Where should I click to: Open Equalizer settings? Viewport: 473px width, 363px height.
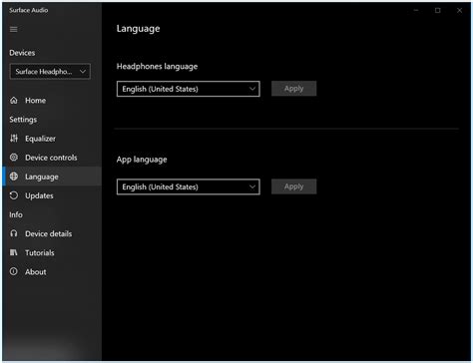[x=52, y=139]
